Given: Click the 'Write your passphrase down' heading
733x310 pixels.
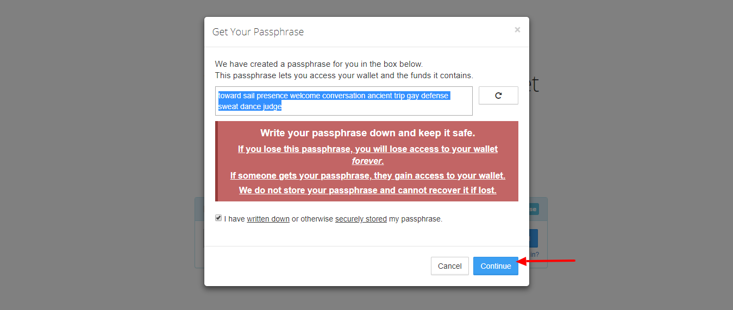Looking at the screenshot, I should [x=367, y=133].
